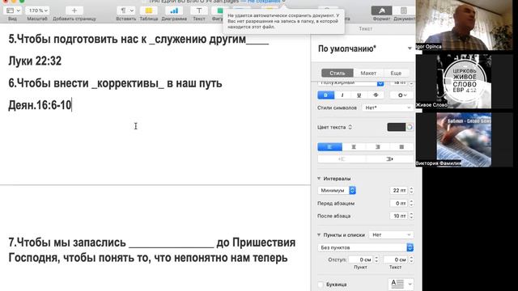
Task: Toggle bold formatting
Action: point(325,95)
